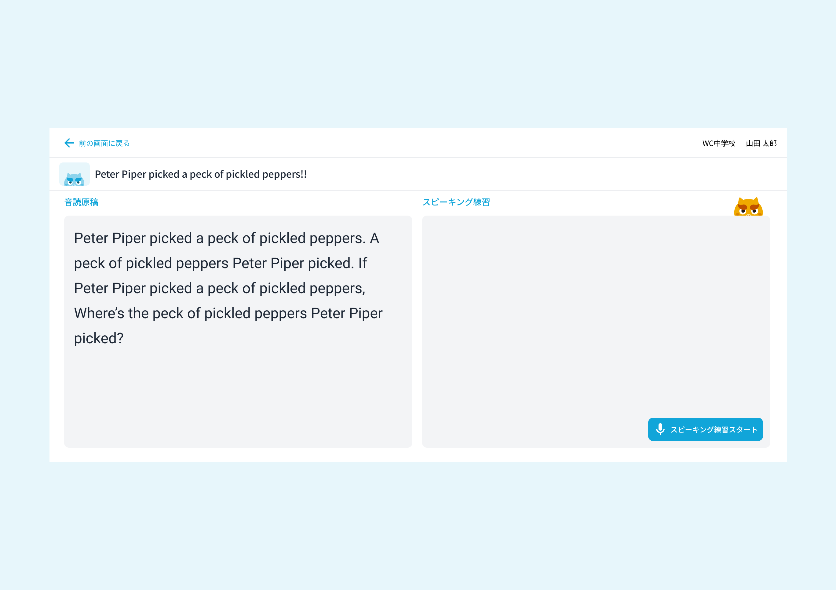Go back via 前の画面に戻る link

coord(104,144)
